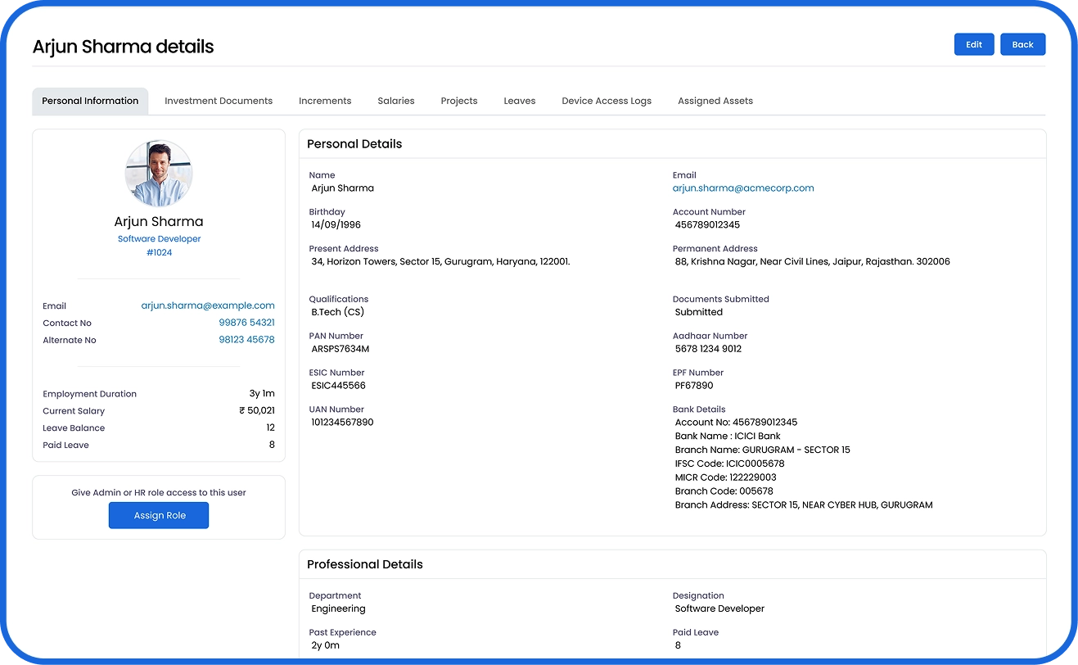Select the Salaries tab
This screenshot has height=665, width=1078.
point(396,101)
